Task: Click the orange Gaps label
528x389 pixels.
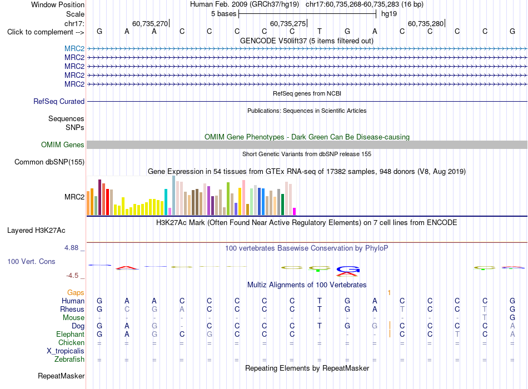Action: (x=76, y=292)
